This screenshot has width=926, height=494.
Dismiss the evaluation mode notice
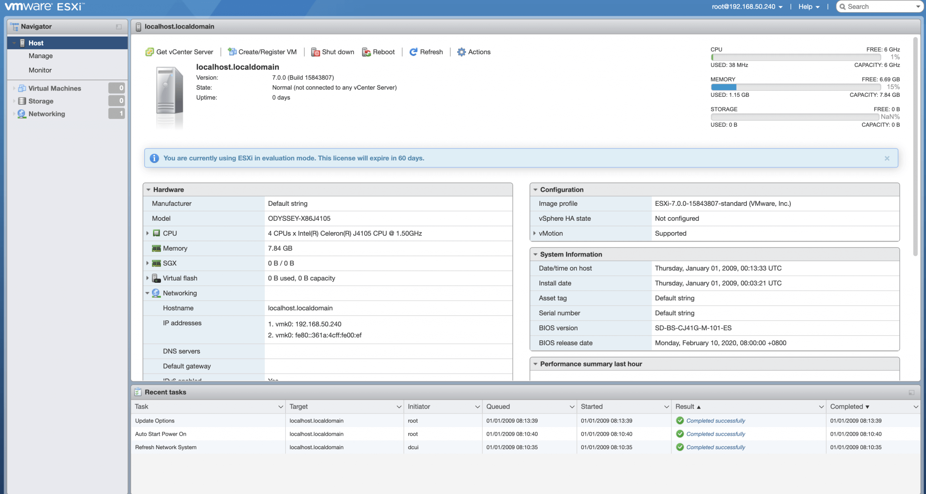(887, 158)
